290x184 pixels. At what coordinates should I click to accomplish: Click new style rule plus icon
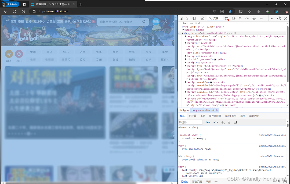[x=223, y=122]
